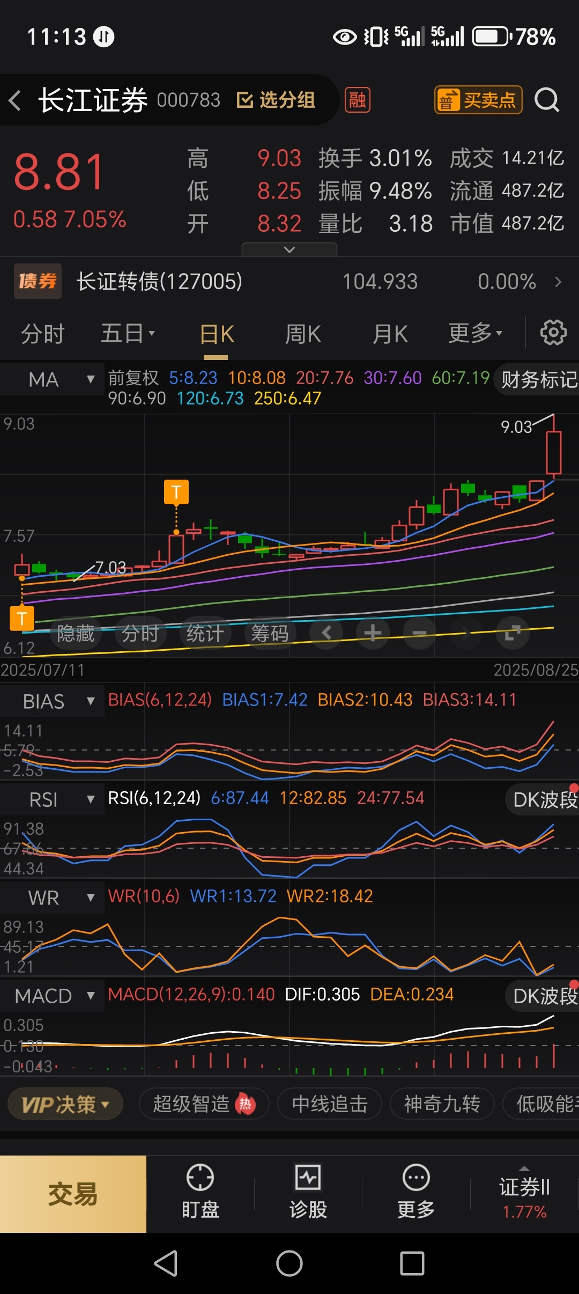The width and height of the screenshot is (579, 1294).
Task: Select the 周K tab
Action: [x=303, y=334]
